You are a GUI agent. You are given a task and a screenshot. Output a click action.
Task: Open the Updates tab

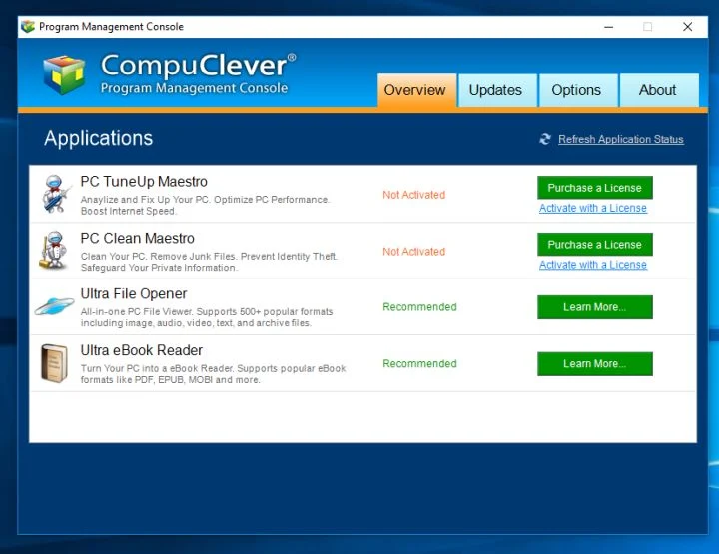pyautogui.click(x=497, y=90)
